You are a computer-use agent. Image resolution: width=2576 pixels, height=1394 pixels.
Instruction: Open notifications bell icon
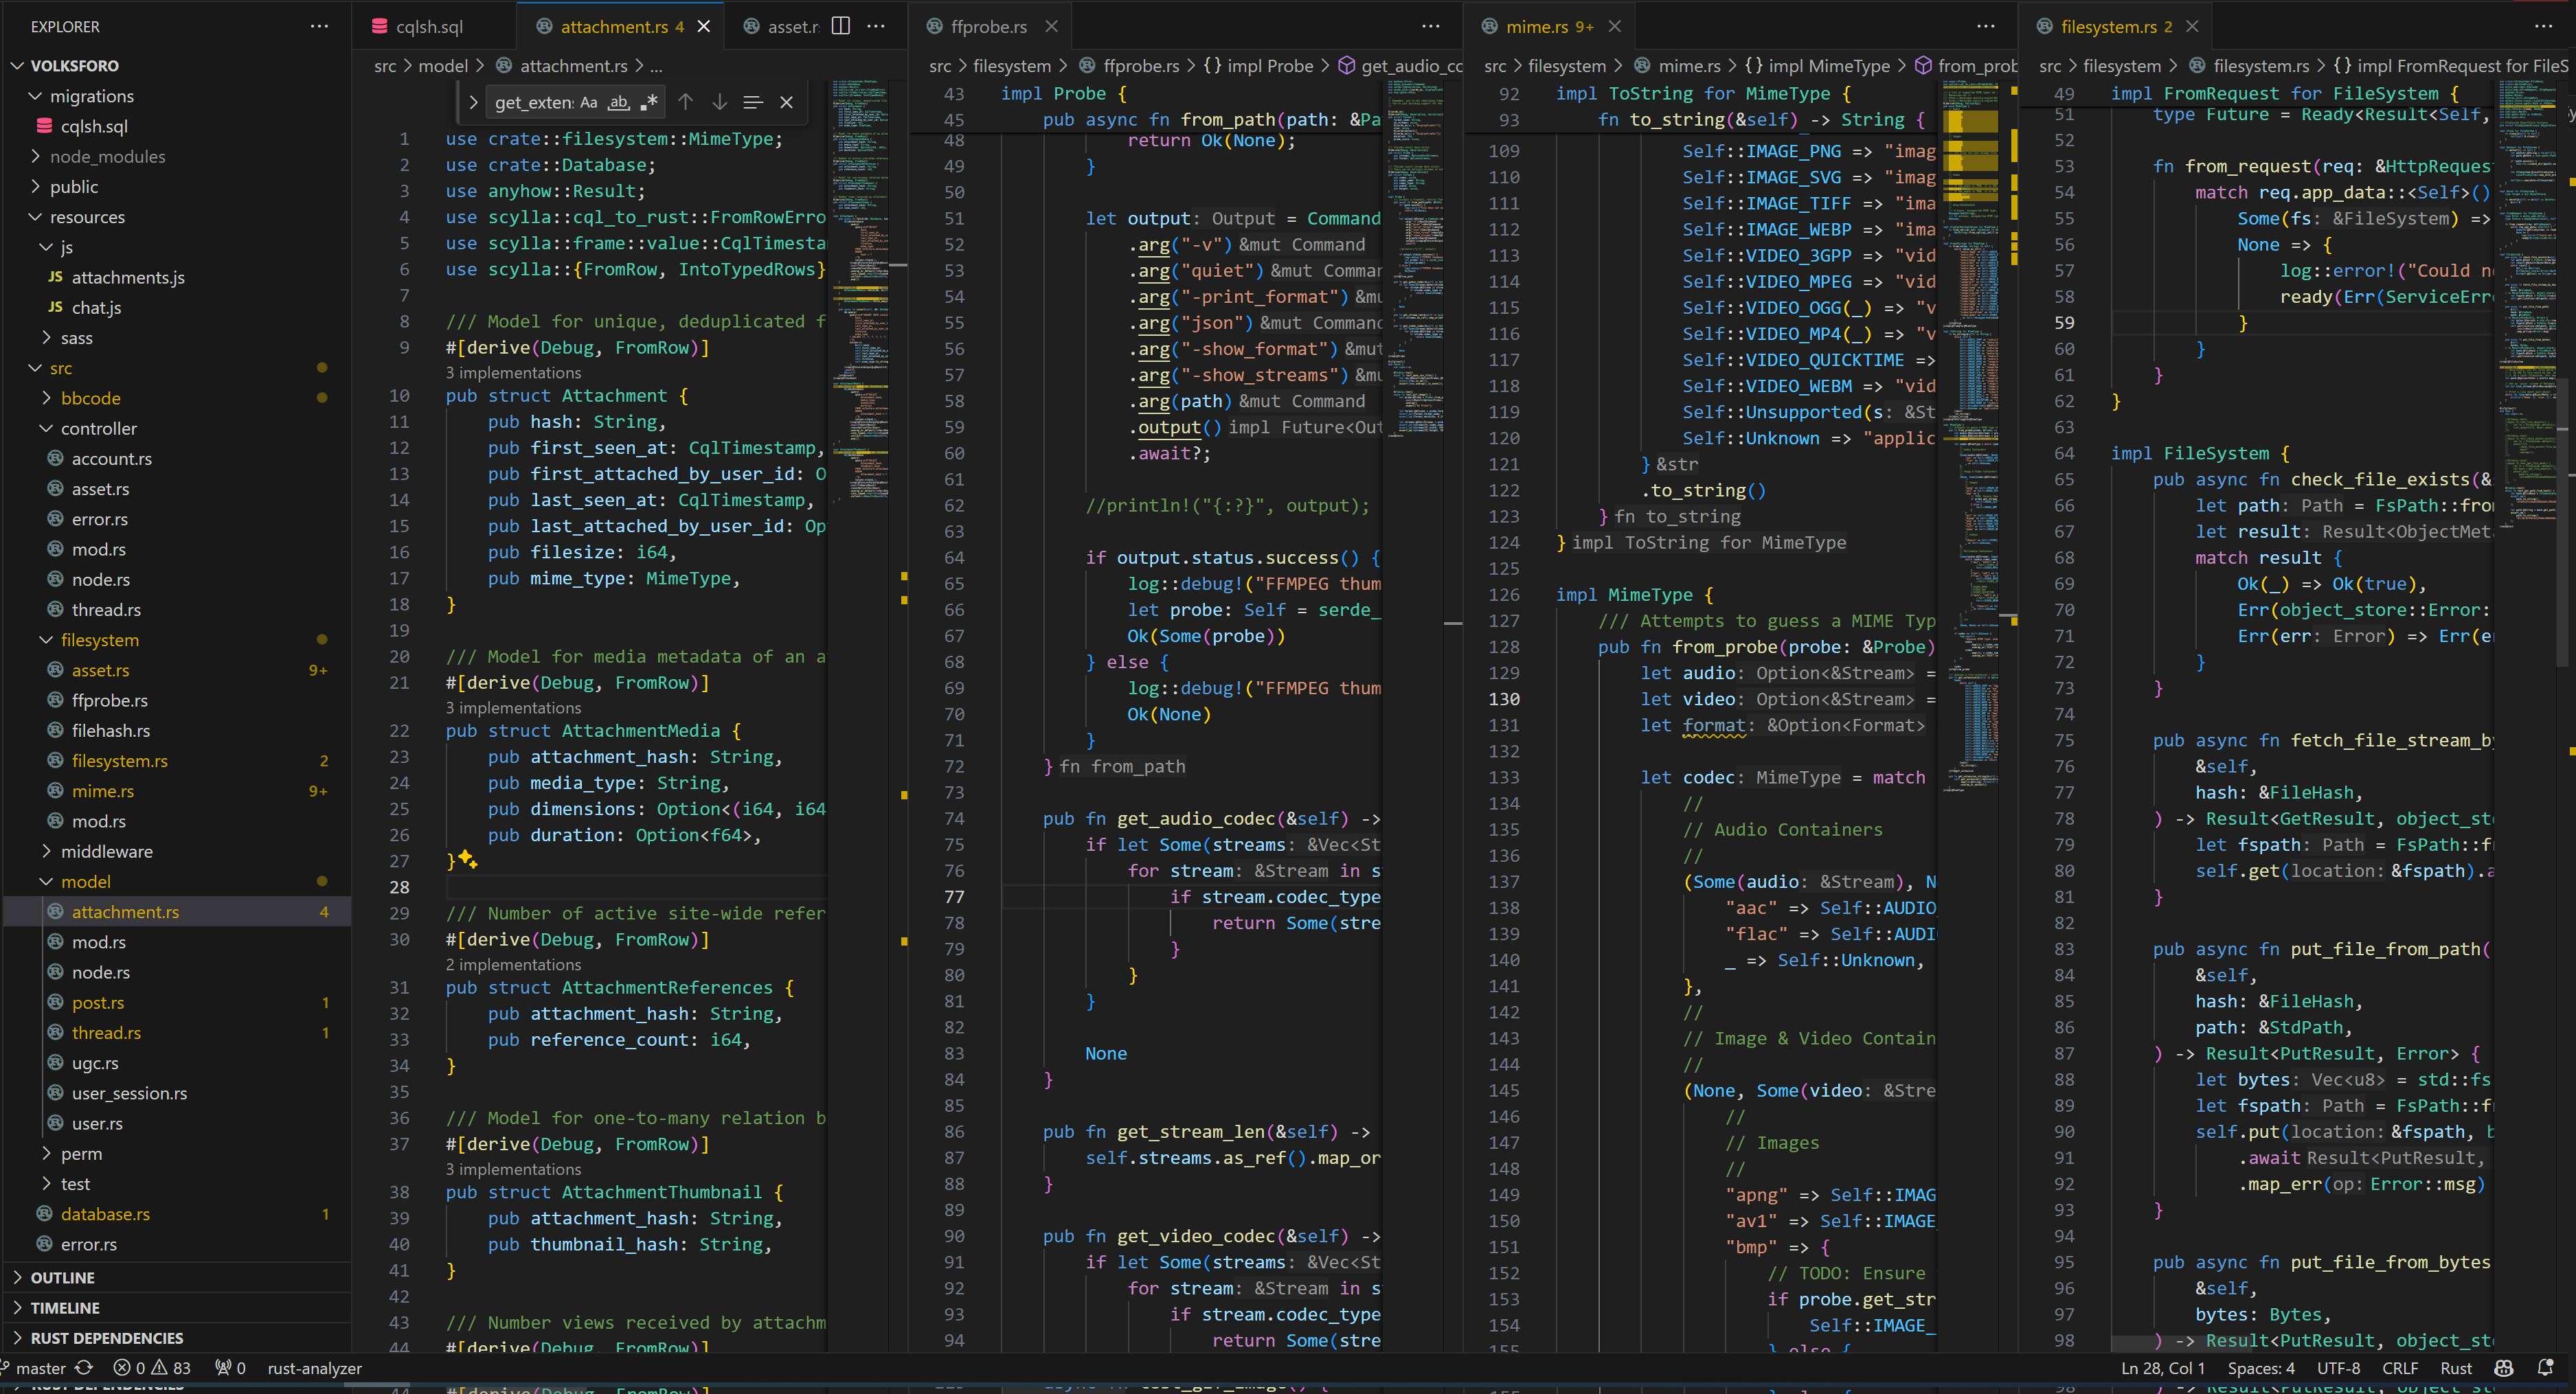2545,1368
